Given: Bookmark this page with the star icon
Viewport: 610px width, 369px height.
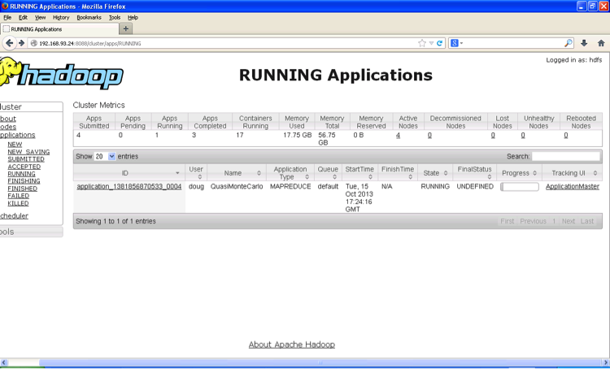Looking at the screenshot, I should coord(422,43).
